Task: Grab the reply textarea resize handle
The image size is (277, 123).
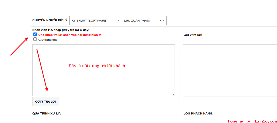Action: tap(173, 94)
